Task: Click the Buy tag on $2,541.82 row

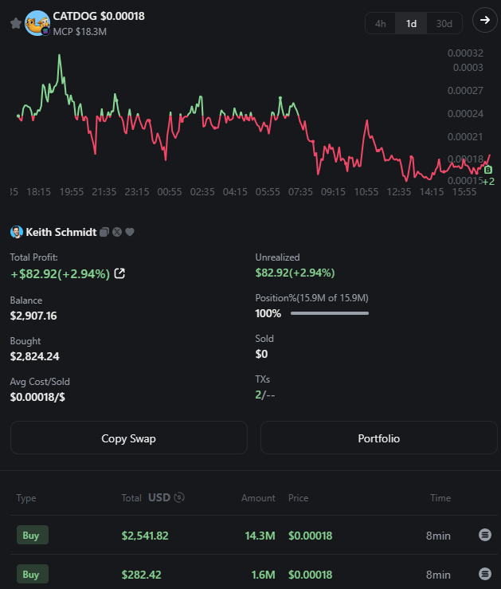Action: (33, 535)
